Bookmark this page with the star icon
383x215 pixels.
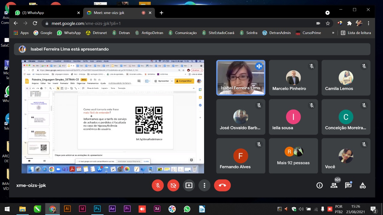pos(328,23)
